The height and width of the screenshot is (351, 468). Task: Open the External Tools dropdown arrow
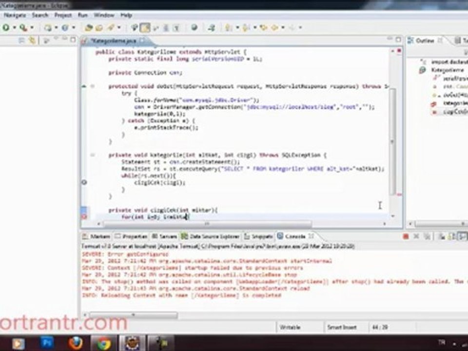tap(32, 28)
